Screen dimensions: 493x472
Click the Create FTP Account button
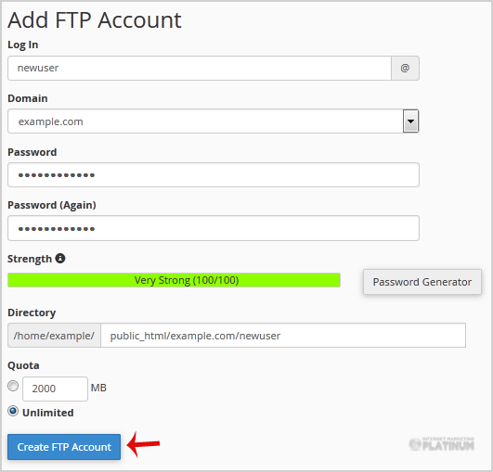click(64, 447)
